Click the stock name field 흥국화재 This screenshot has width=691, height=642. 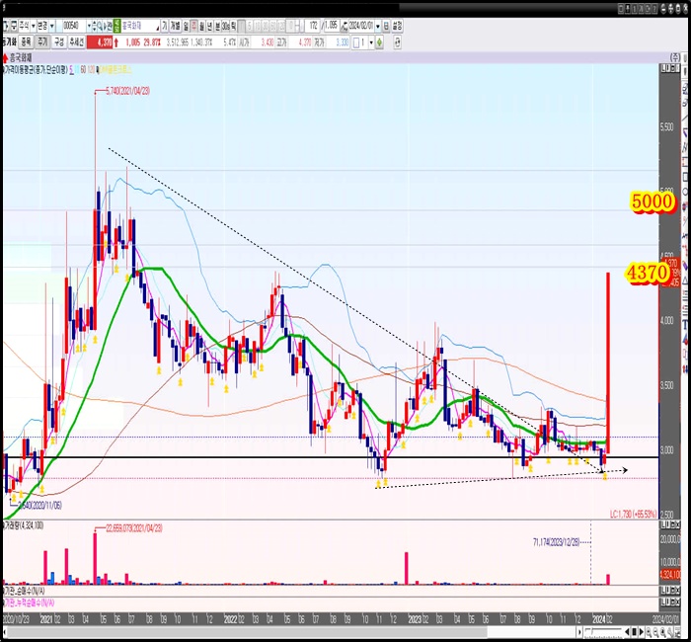pyautogui.click(x=140, y=26)
